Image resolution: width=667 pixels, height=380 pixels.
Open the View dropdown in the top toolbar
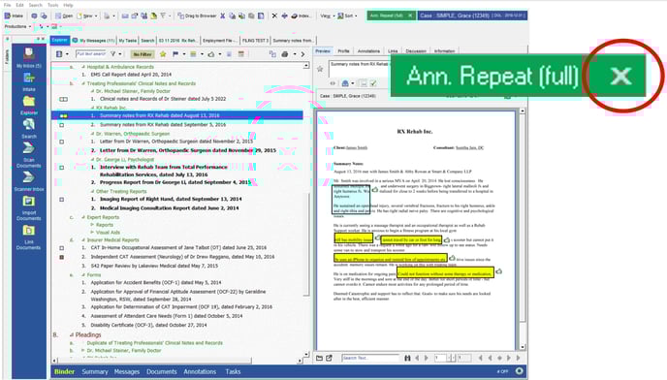tap(327, 16)
